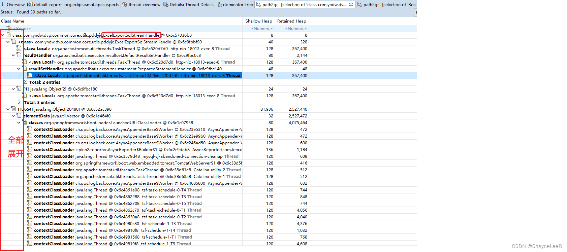Collapse the resultSetHandler PreparedStatementHandler node
567x252 pixels.
[x=19, y=69]
